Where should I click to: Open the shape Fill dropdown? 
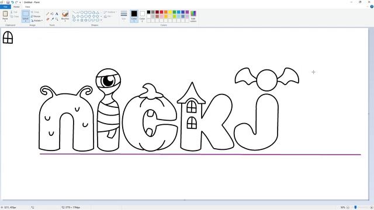click(109, 16)
